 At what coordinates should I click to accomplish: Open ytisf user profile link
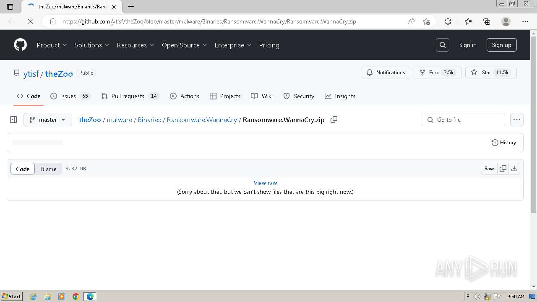(x=31, y=73)
